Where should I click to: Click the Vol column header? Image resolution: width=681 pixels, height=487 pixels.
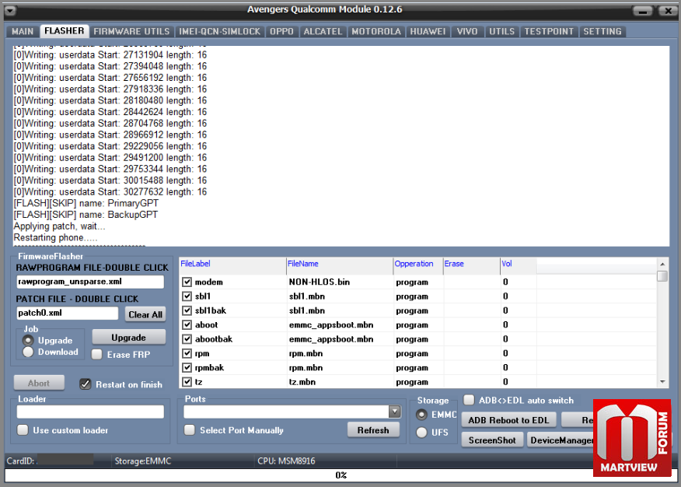click(x=519, y=265)
